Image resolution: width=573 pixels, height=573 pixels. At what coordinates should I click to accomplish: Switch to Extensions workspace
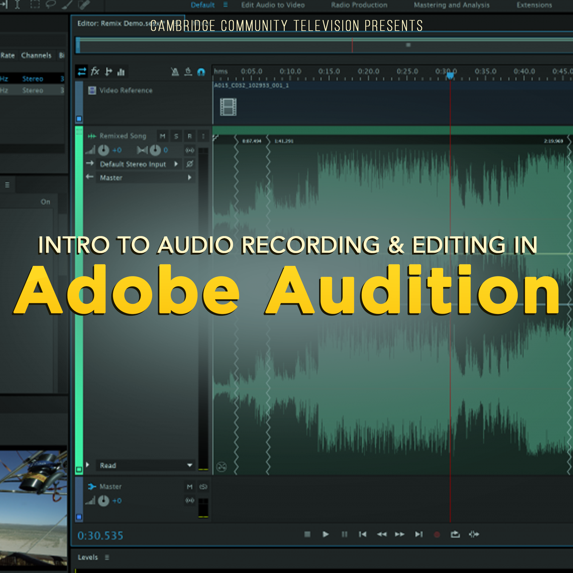click(x=535, y=5)
